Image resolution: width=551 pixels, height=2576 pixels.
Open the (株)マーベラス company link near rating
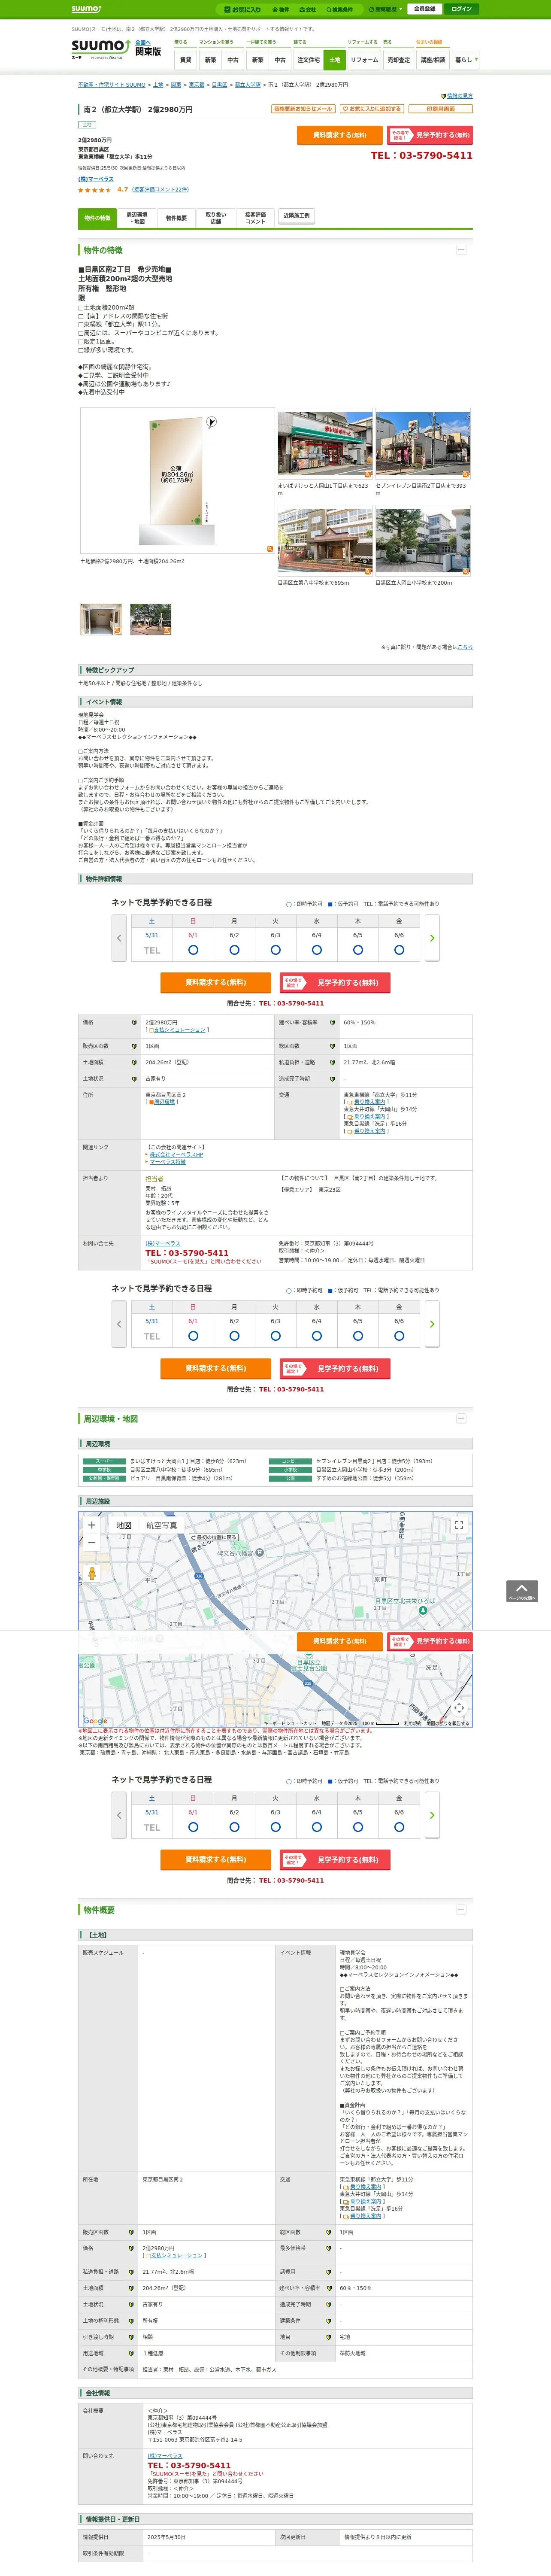click(x=96, y=179)
